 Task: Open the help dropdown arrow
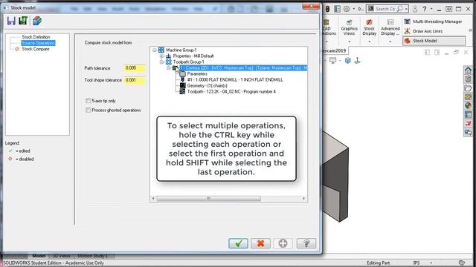(431, 9)
